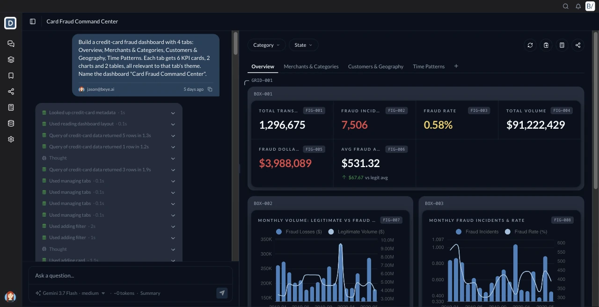599x307 pixels.
Task: Expand the query step that returned 1 row
Action: click(173, 147)
